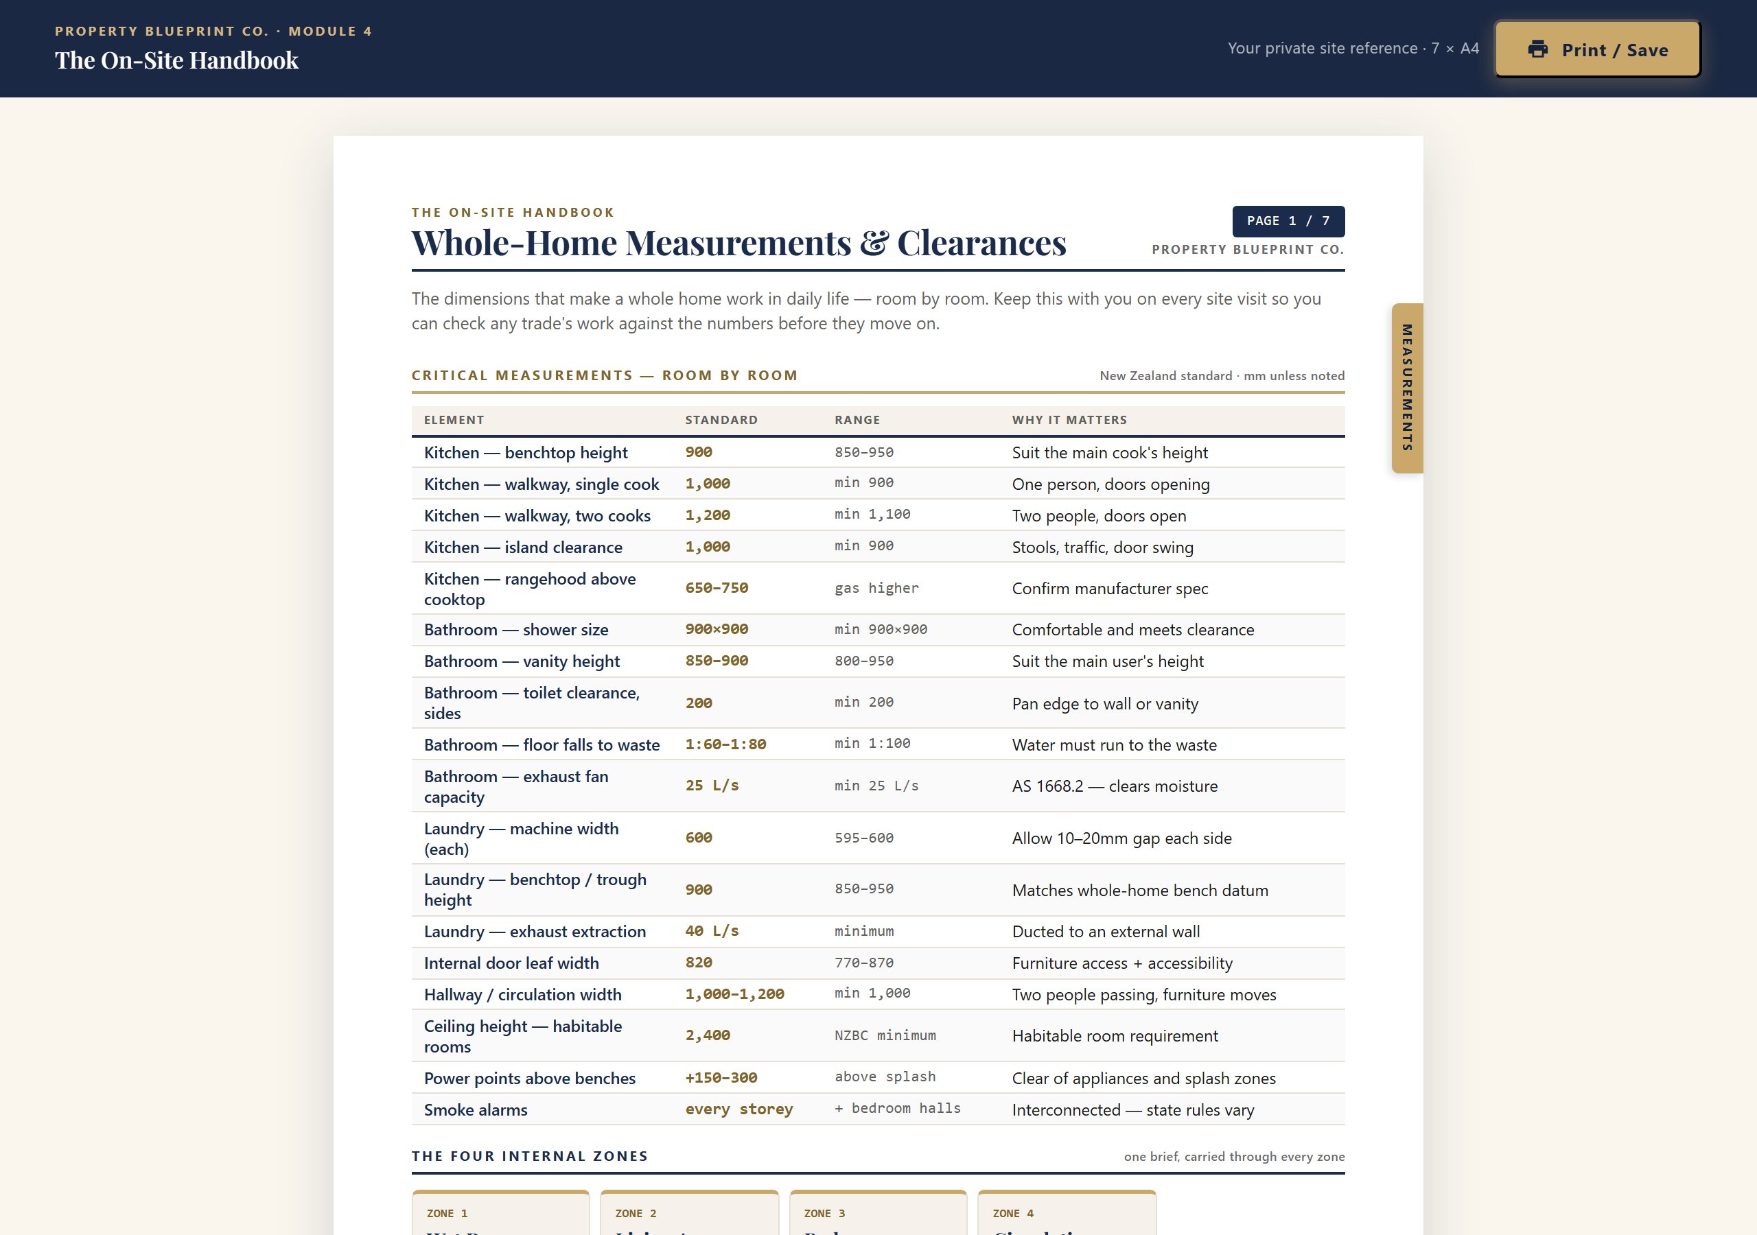Click Whole-Home Measurements & Clearances heading

coord(738,244)
